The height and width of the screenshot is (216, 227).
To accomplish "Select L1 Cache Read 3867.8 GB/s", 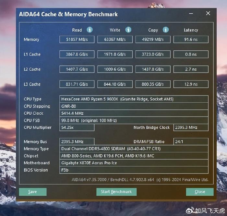I will [x=77, y=54].
